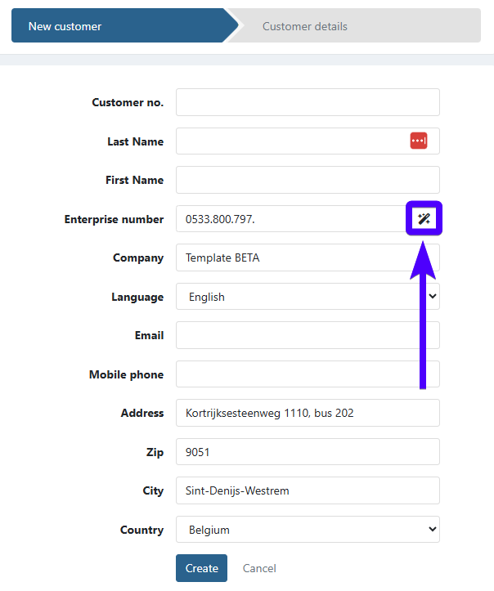The width and height of the screenshot is (494, 591).
Task: Click the bold "Enterprise number" label text
Action: coord(114,219)
